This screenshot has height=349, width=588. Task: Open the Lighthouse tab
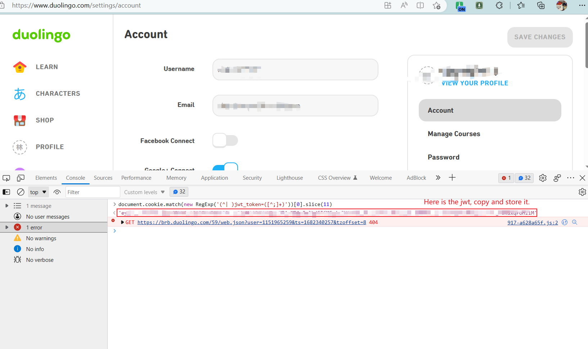[289, 178]
